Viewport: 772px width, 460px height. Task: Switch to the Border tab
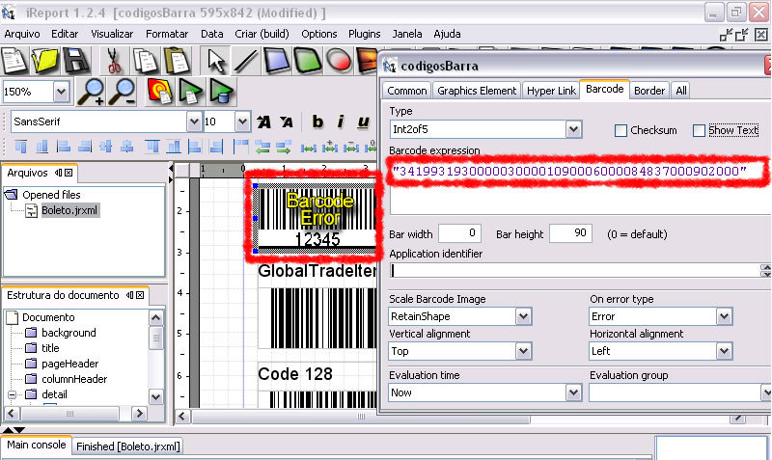tap(649, 91)
